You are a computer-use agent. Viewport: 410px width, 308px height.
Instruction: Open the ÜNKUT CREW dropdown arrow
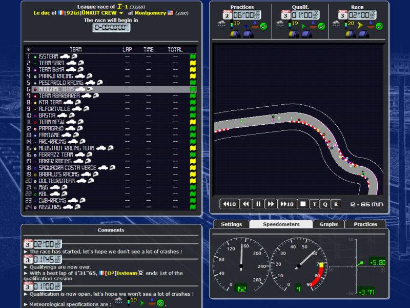[x=121, y=13]
